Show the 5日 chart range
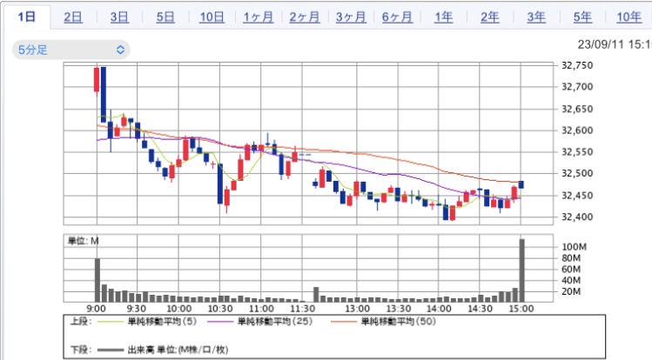652x360 pixels. [x=165, y=17]
